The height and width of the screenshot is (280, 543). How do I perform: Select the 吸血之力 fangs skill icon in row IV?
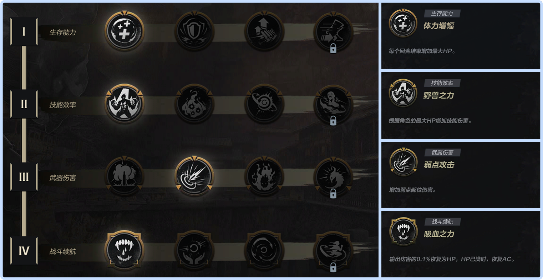[124, 250]
